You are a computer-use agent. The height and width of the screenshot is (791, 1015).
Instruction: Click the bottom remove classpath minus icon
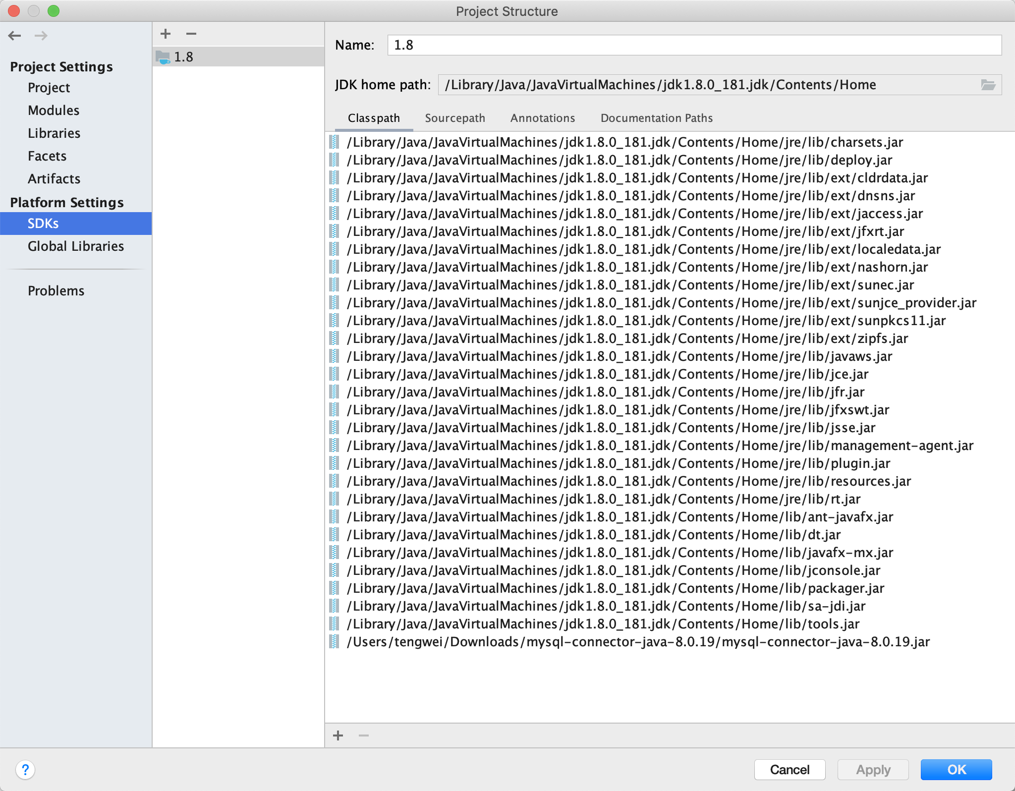tap(364, 735)
